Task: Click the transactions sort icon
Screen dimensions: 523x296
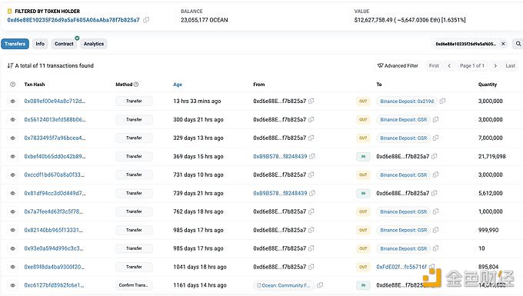Action: click(10, 65)
